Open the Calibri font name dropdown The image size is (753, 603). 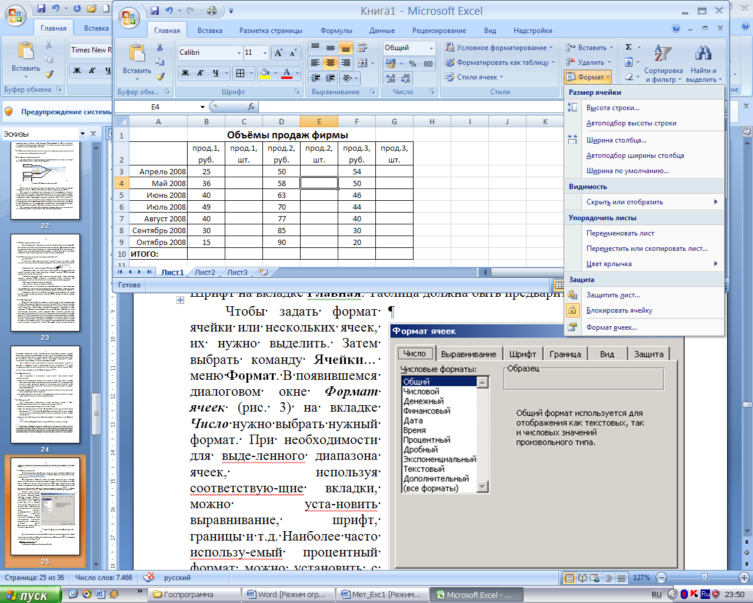[x=239, y=52]
